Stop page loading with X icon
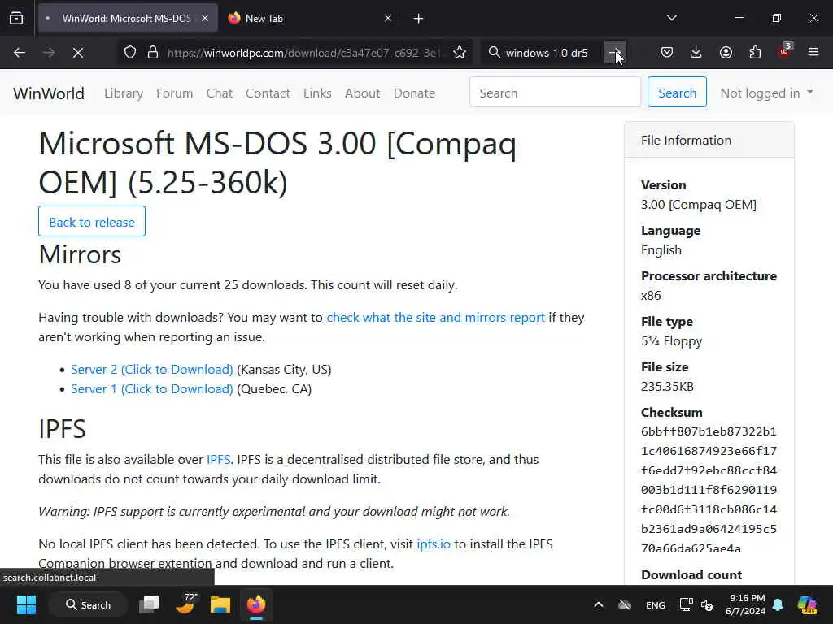Image resolution: width=833 pixels, height=624 pixels. click(x=77, y=53)
